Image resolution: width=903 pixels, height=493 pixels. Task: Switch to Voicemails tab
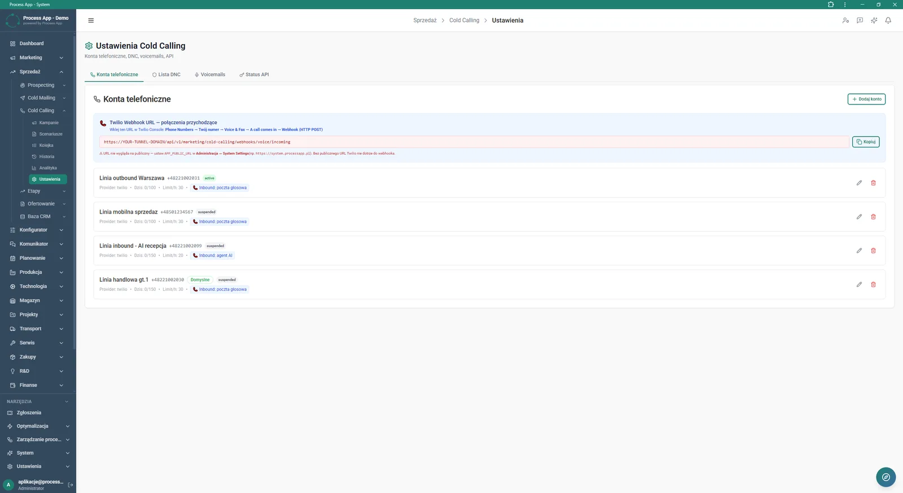click(x=210, y=75)
